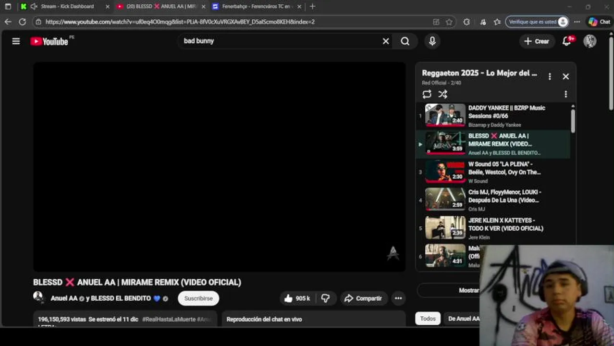Mute the Kick Dashboard tab speaker icon
The image size is (614, 346).
34,6
